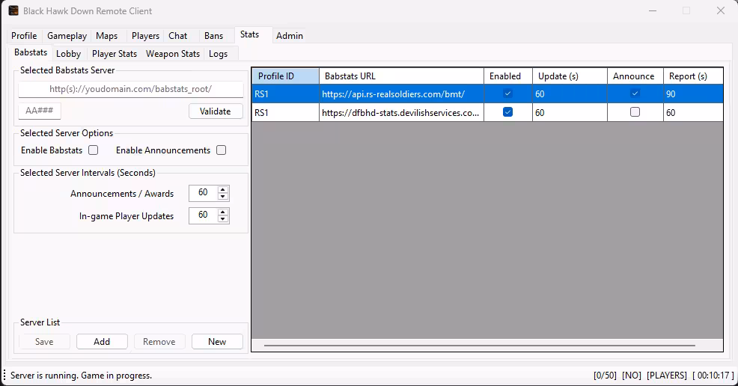The image size is (738, 386).
Task: Open the Maps tab
Action: [x=107, y=36]
